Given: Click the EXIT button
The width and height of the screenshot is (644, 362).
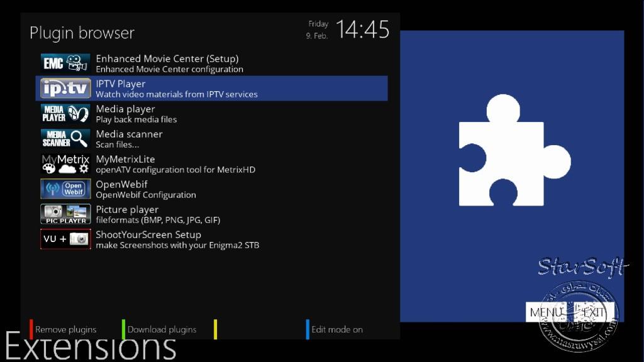Looking at the screenshot, I should tap(594, 312).
